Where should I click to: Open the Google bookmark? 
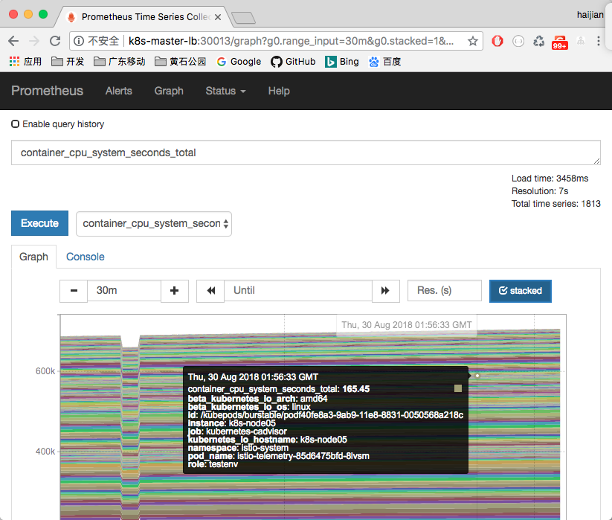click(x=239, y=62)
